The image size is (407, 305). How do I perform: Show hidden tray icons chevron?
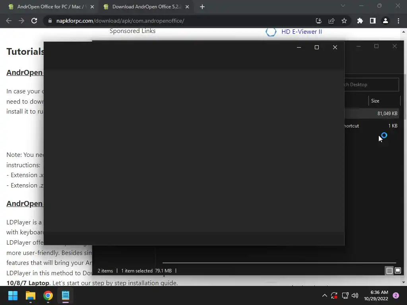point(324,295)
